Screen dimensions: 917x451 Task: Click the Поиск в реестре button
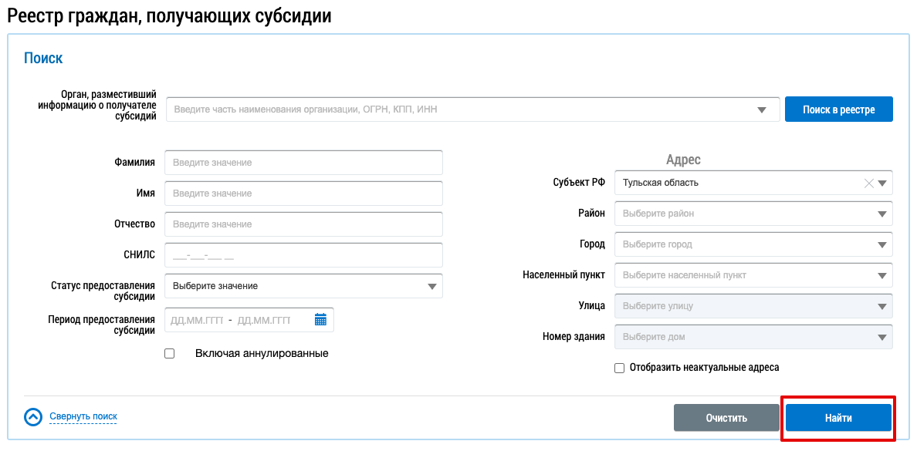[x=838, y=109]
